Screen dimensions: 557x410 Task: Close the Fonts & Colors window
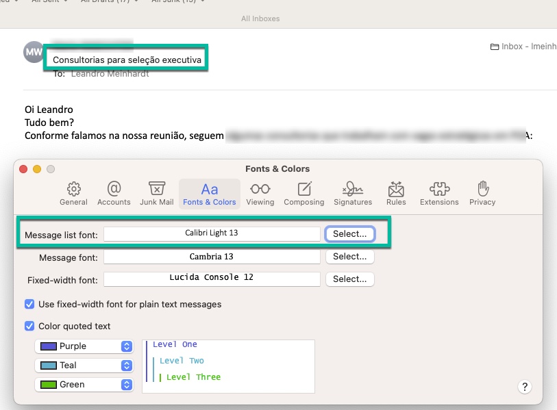coord(23,169)
